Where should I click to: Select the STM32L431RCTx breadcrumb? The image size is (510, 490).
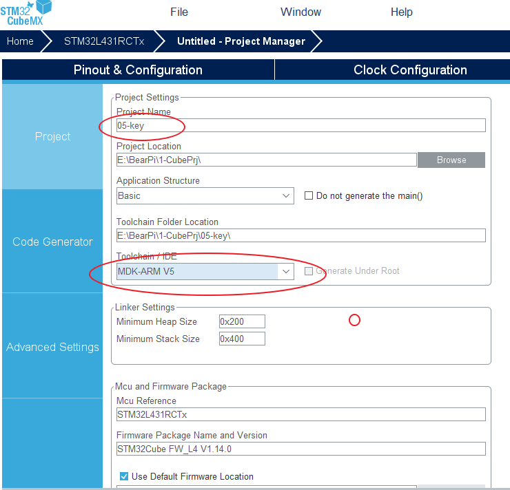[104, 41]
